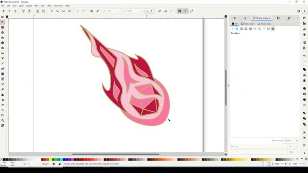
Task: Set fill to flat color
Action: (237, 29)
